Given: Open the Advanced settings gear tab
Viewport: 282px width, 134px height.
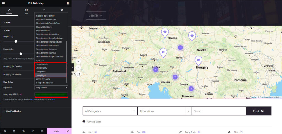Looking at the screenshot, I should (61, 10).
